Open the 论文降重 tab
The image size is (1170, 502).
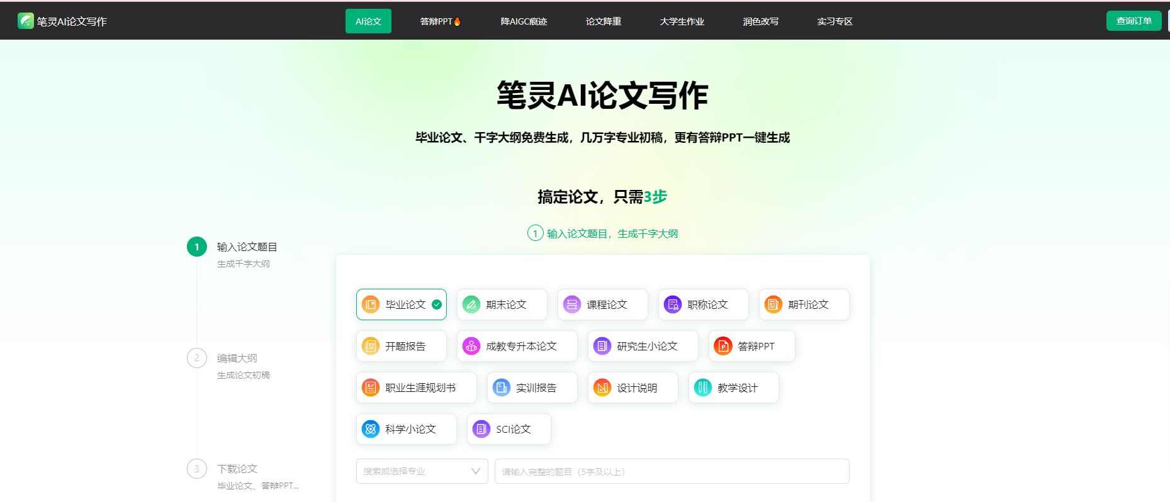click(x=604, y=21)
